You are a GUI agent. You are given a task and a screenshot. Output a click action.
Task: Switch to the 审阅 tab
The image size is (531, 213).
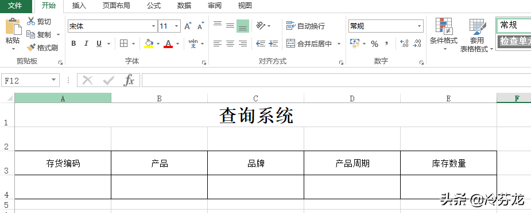pos(215,6)
